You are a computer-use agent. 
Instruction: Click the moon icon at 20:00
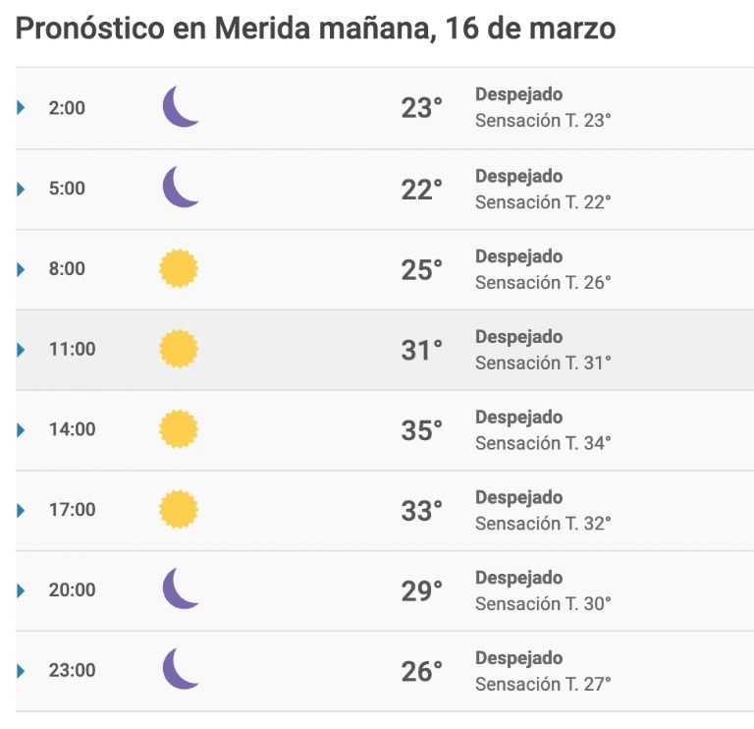click(181, 588)
